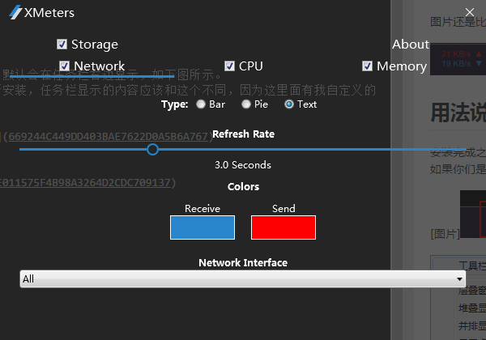
Task: Click the 669244C449DD403BAE7622D0A5B6A767 link
Action: [x=105, y=137]
